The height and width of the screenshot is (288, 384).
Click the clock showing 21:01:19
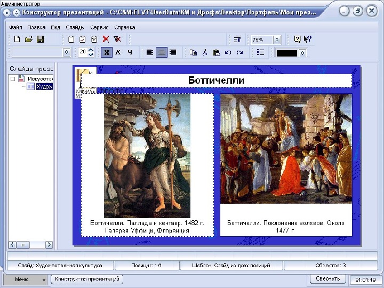(365, 279)
